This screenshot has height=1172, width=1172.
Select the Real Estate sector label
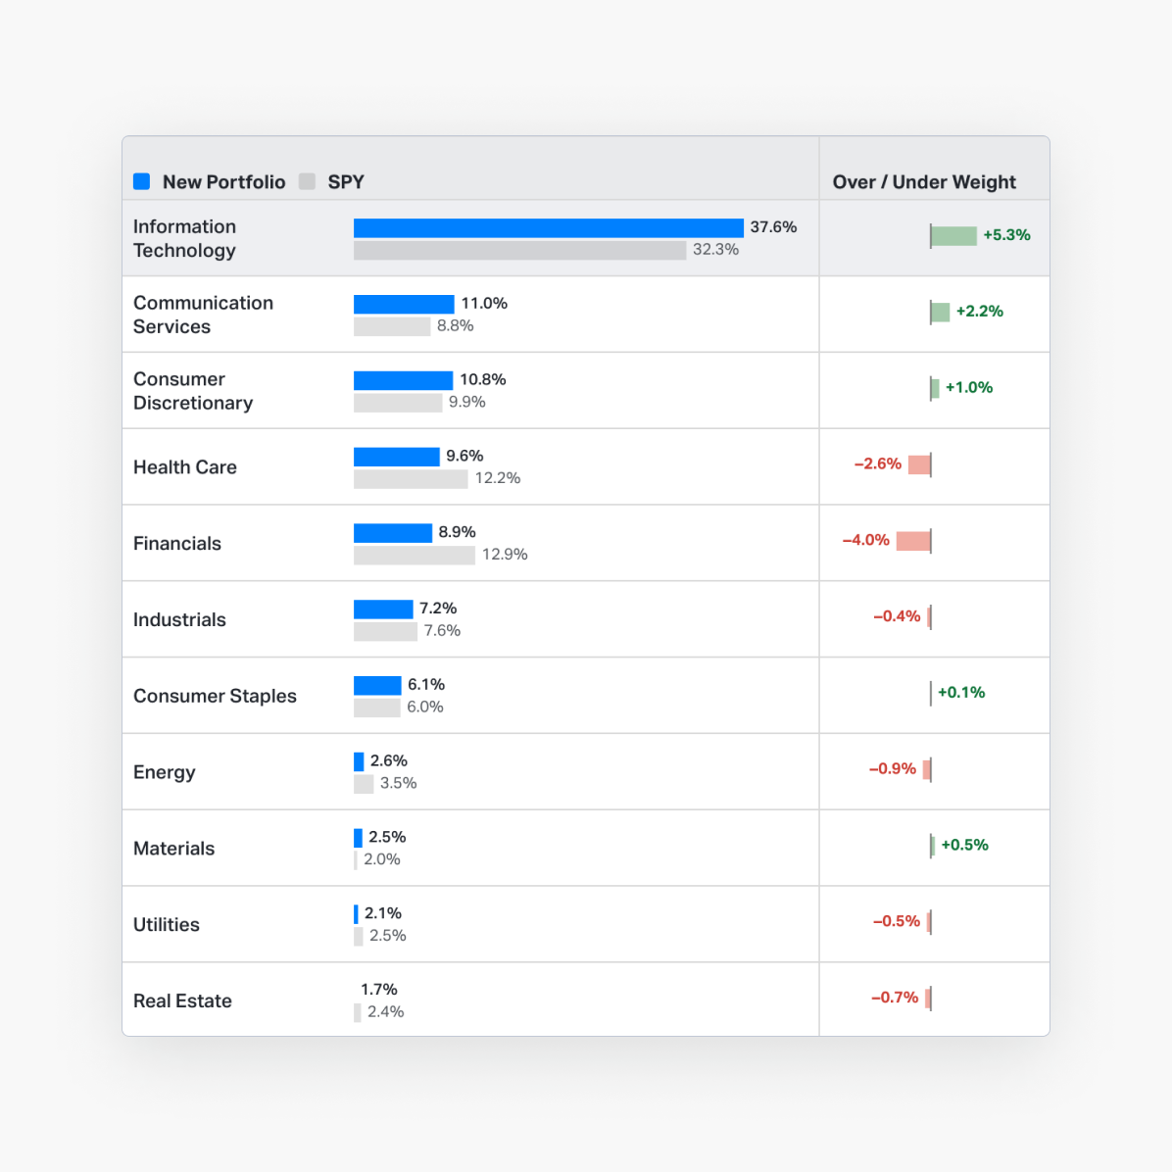[182, 1001]
